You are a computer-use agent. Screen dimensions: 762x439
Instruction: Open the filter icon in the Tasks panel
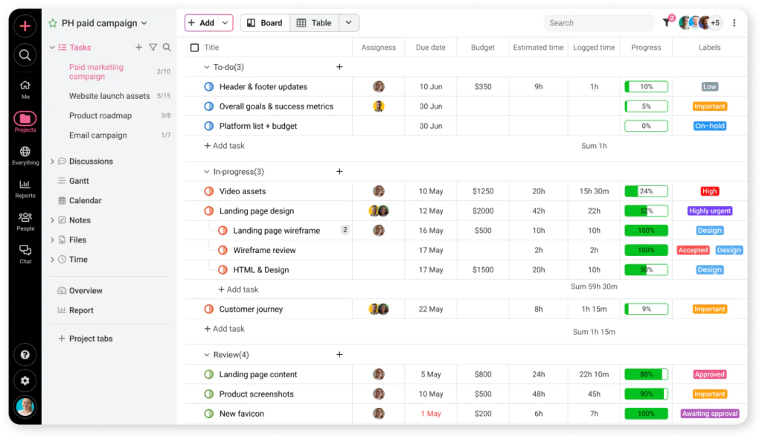[153, 47]
